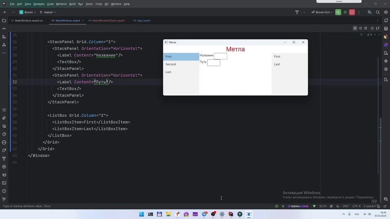The width and height of the screenshot is (390, 219).
Task: Open more run actions vertical dots
Action: point(359,12)
